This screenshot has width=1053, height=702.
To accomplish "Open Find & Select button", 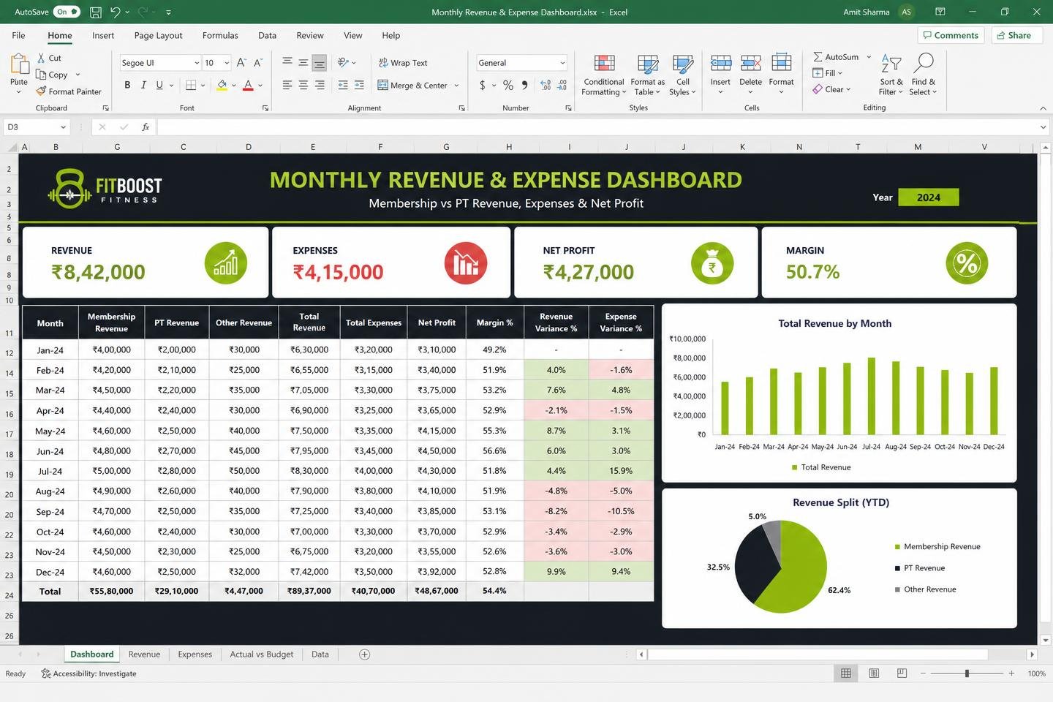I will click(x=924, y=75).
